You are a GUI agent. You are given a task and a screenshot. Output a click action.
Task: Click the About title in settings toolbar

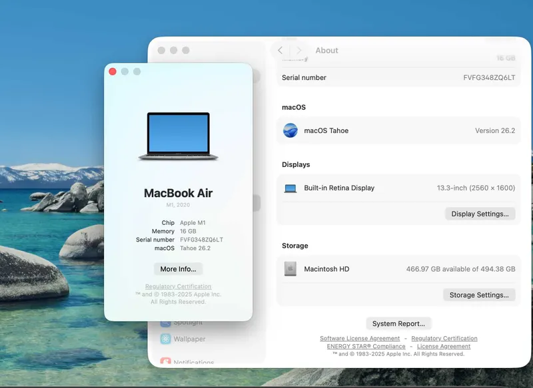[x=326, y=50]
